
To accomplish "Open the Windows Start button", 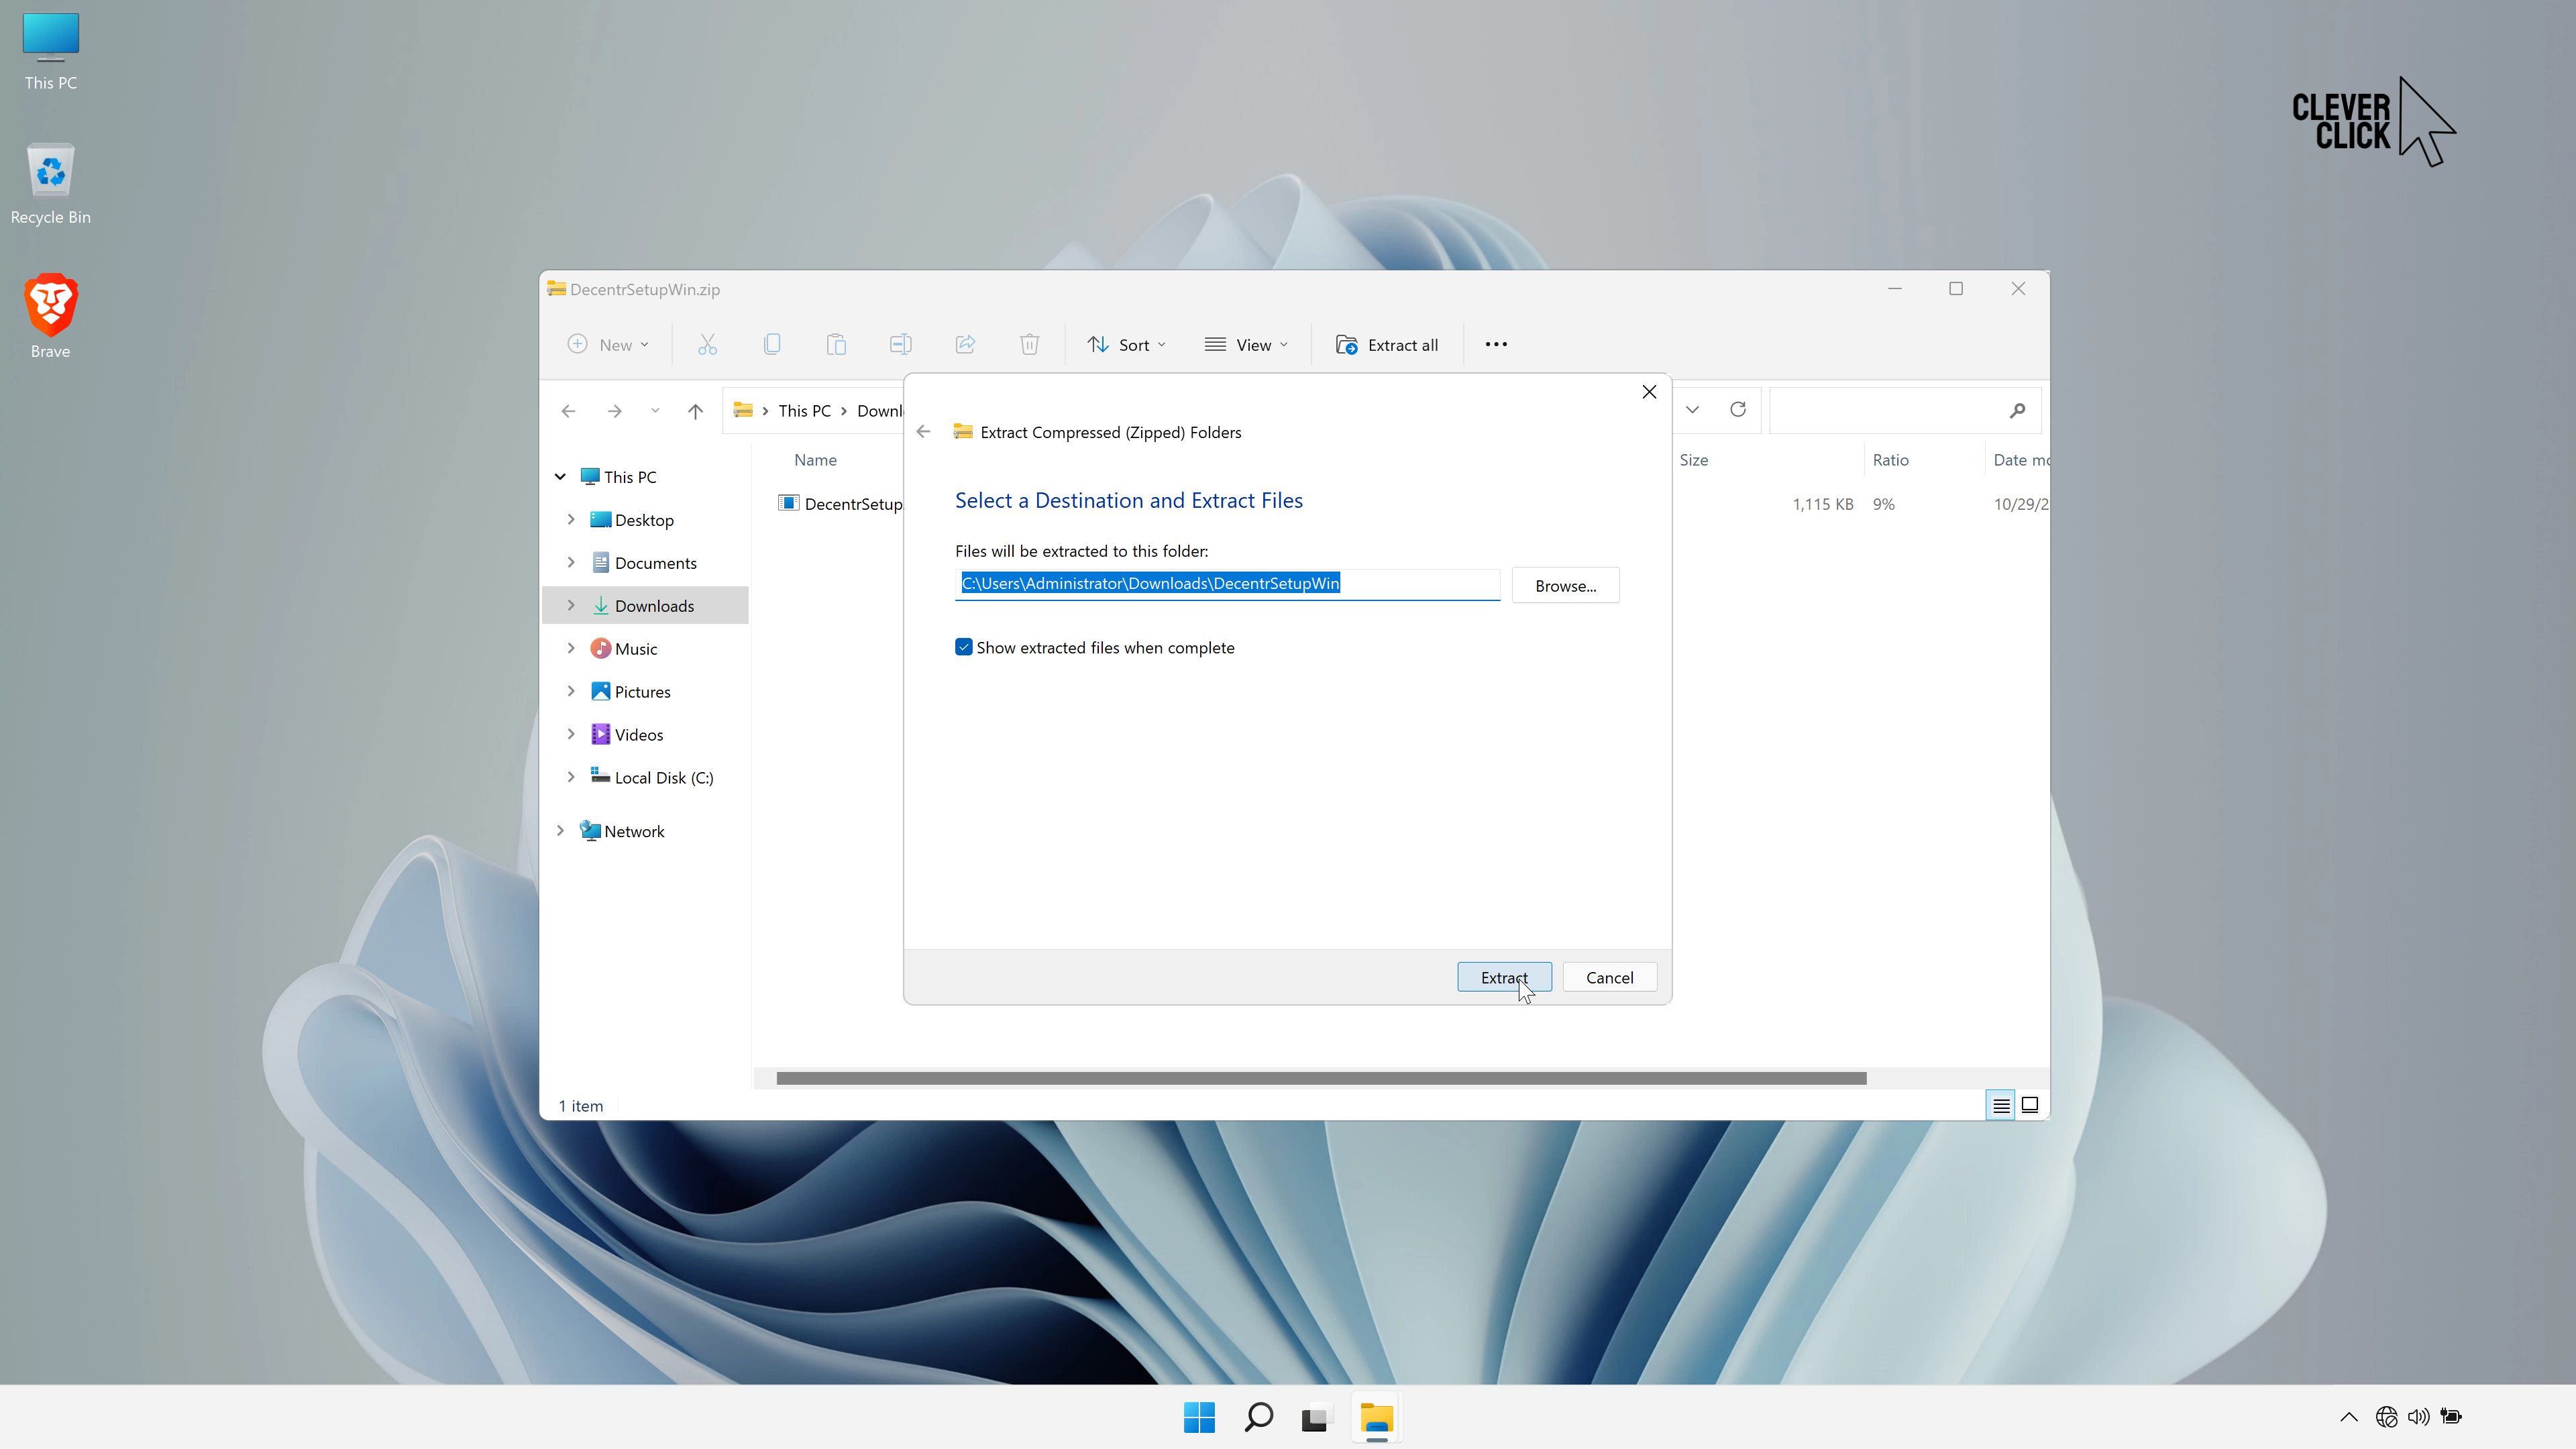I will [1199, 1417].
